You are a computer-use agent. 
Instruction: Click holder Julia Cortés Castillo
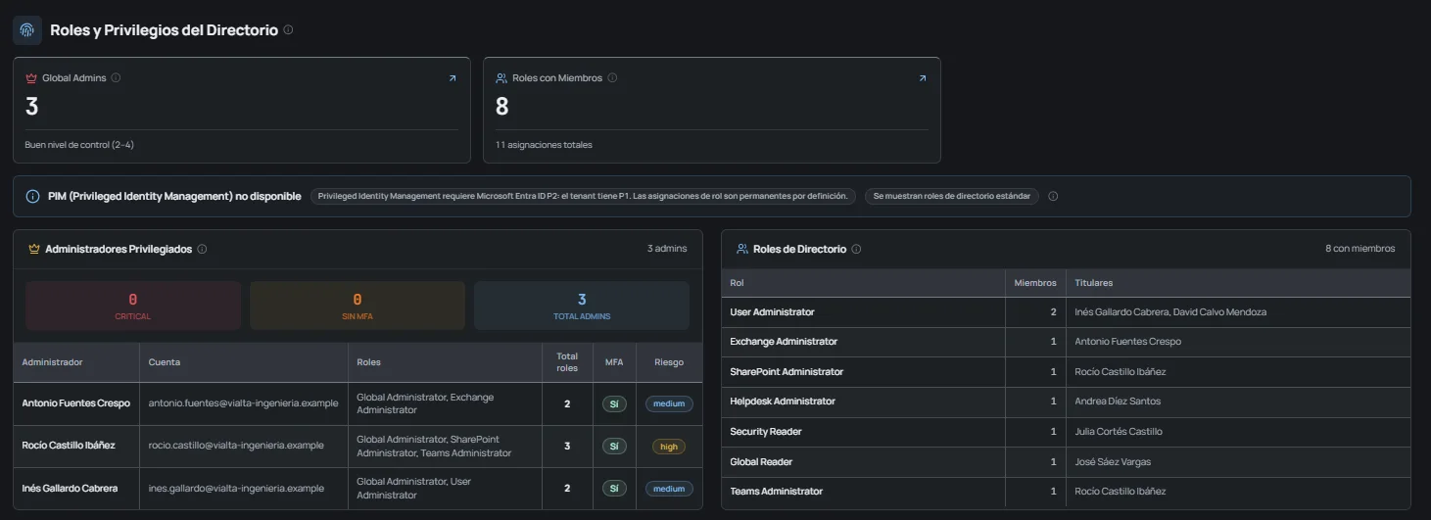(1119, 432)
